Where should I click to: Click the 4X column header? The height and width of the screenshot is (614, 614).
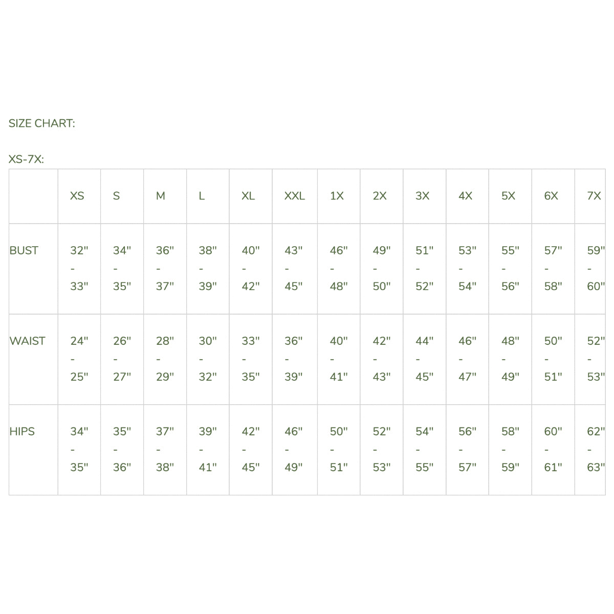coord(465,196)
